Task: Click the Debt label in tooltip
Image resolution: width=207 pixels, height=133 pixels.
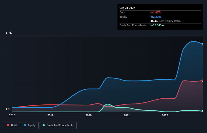Action: [x=122, y=12]
